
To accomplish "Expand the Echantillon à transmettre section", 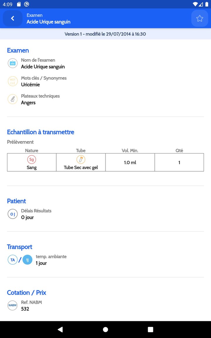I will (x=40, y=132).
